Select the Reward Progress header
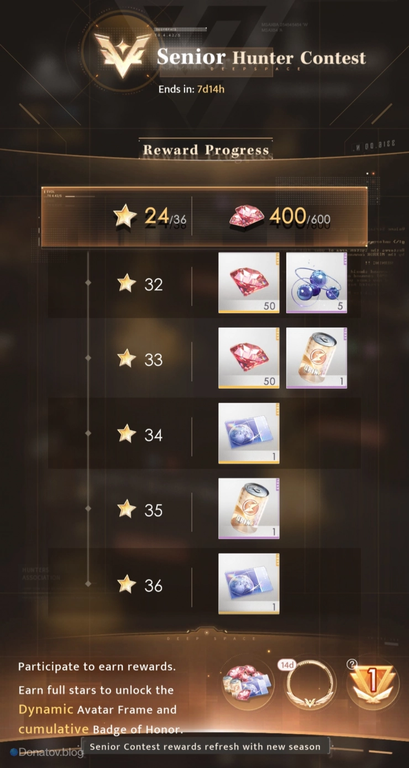 click(206, 150)
